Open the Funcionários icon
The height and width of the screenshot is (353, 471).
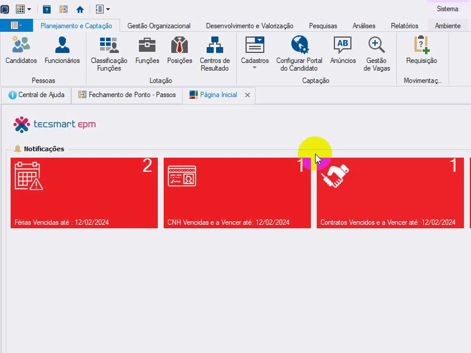pyautogui.click(x=62, y=50)
